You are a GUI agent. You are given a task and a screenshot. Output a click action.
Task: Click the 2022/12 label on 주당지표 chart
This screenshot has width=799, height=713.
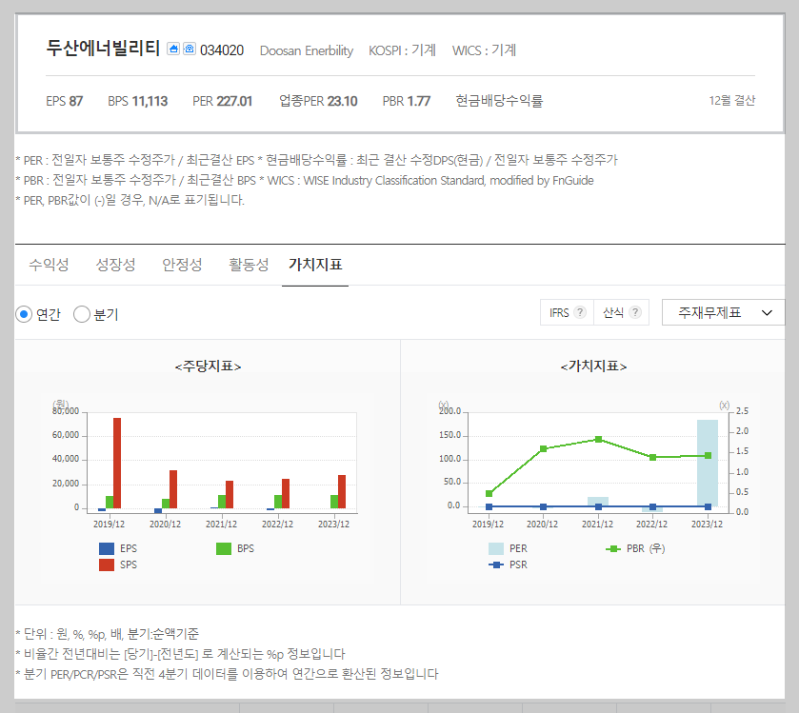pyautogui.click(x=277, y=525)
